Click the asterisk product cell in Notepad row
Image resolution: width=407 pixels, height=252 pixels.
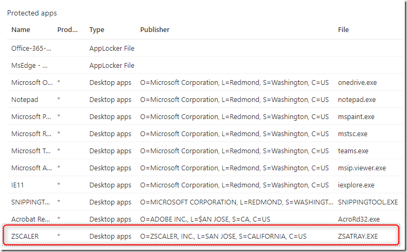59,99
